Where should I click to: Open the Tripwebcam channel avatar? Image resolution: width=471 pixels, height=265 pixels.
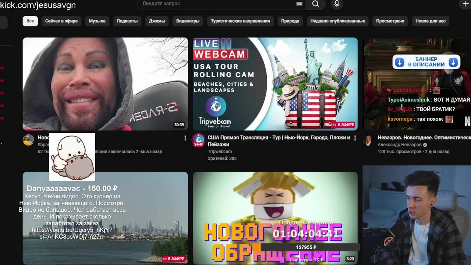pos(199,140)
